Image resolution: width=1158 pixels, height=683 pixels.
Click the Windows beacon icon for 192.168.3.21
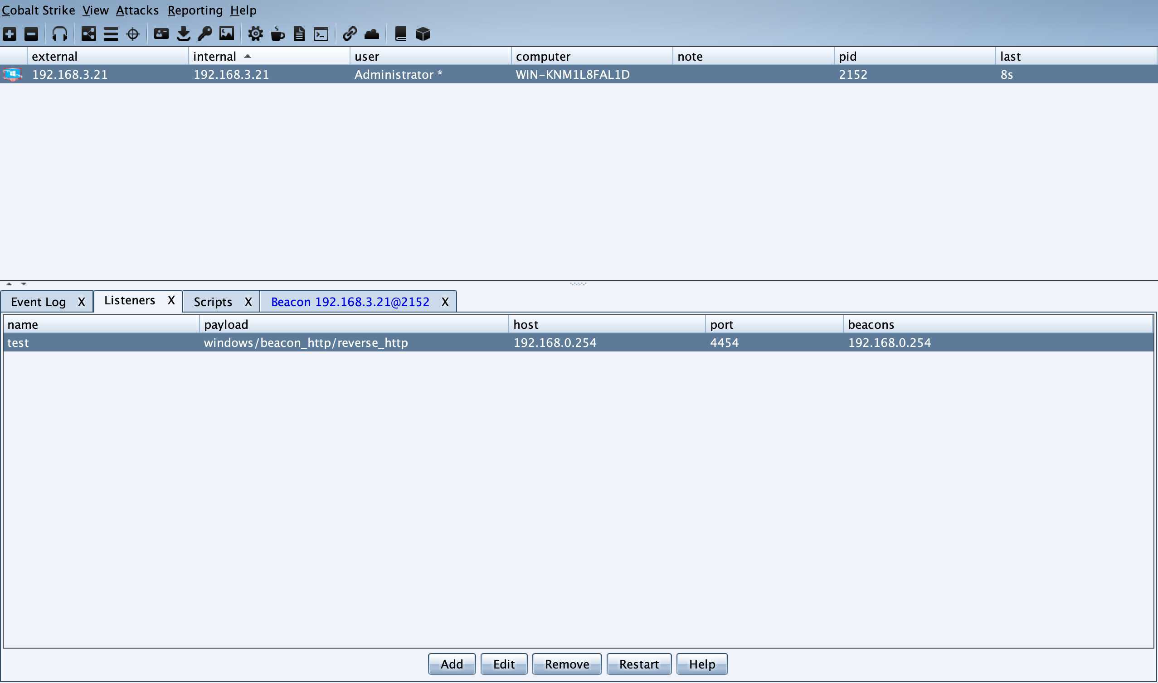tap(12, 75)
